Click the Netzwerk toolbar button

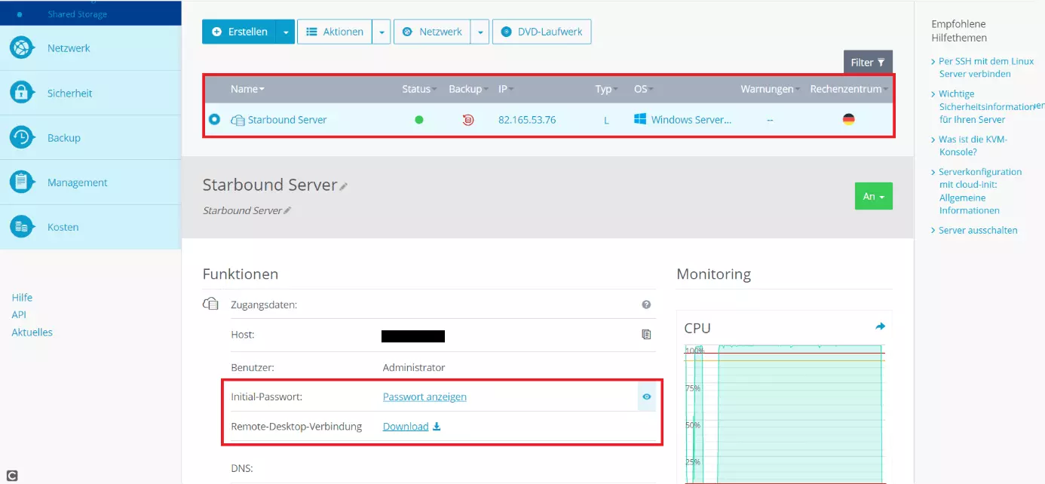tap(432, 32)
